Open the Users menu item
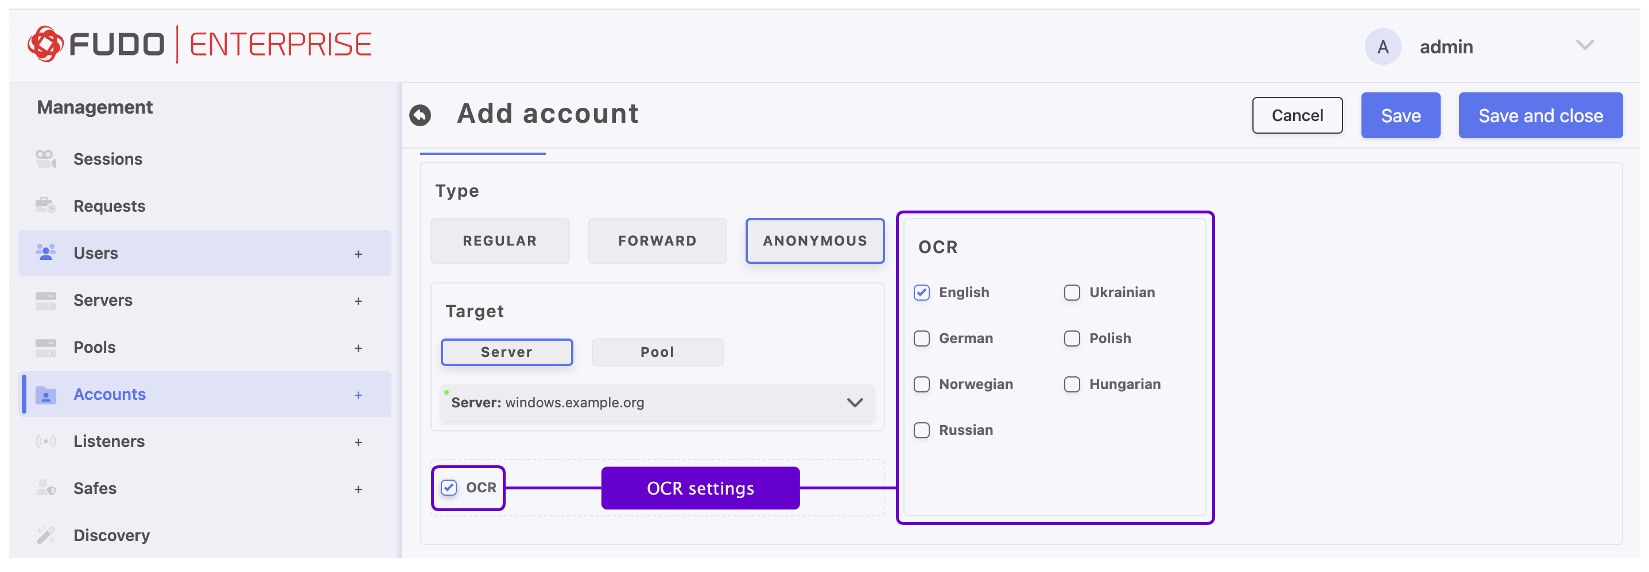 click(x=205, y=253)
